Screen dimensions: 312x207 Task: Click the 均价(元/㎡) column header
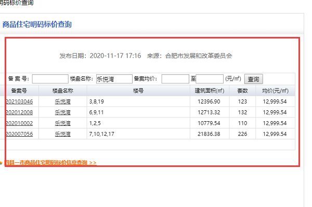tap(275, 91)
